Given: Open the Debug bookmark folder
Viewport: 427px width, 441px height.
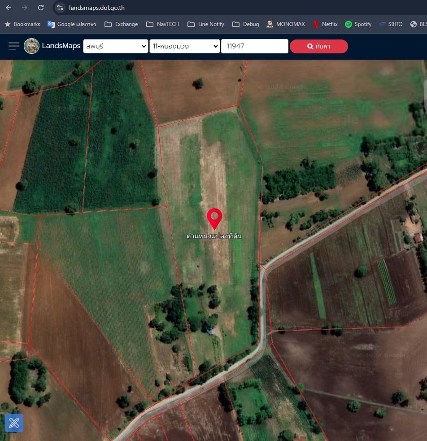Looking at the screenshot, I should (x=246, y=24).
